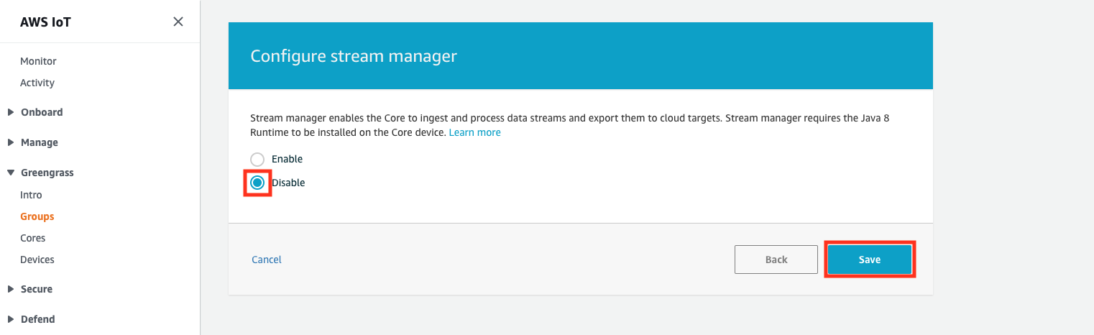Image resolution: width=1094 pixels, height=335 pixels.
Task: Click the Configure stream manager heading
Action: (354, 56)
